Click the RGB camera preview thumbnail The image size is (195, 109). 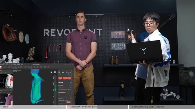pyautogui.click(x=6, y=99)
